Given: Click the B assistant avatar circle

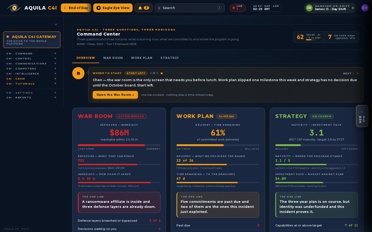Looking at the screenshot, I should pos(78,73).
